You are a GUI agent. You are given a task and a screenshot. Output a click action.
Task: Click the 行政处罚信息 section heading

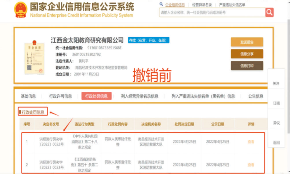[33, 112]
